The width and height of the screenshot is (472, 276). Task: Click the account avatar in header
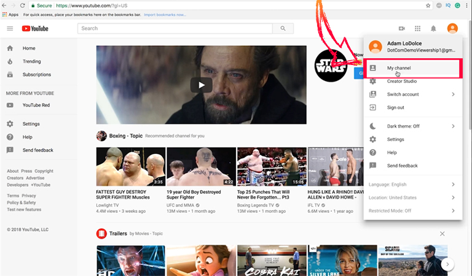(x=452, y=29)
